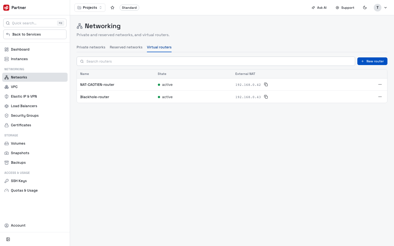Open Volumes page
The image size is (394, 246).
point(35,143)
